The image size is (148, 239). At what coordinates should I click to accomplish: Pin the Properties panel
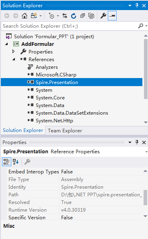point(137,142)
